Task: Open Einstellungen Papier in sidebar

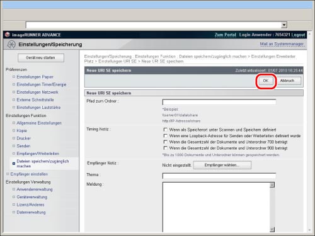Action: pos(35,77)
